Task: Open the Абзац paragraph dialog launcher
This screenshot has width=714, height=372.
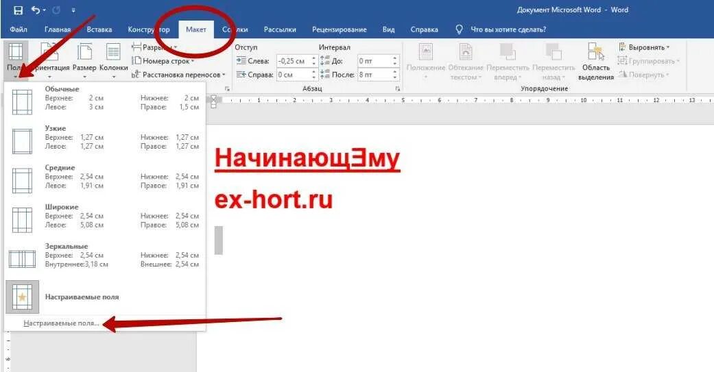Action: pyautogui.click(x=397, y=89)
